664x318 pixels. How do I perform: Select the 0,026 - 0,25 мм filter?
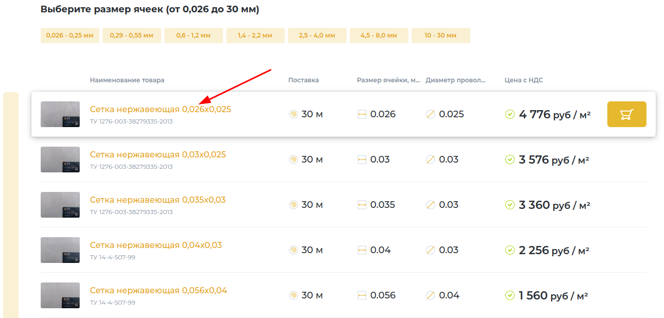[x=70, y=36]
